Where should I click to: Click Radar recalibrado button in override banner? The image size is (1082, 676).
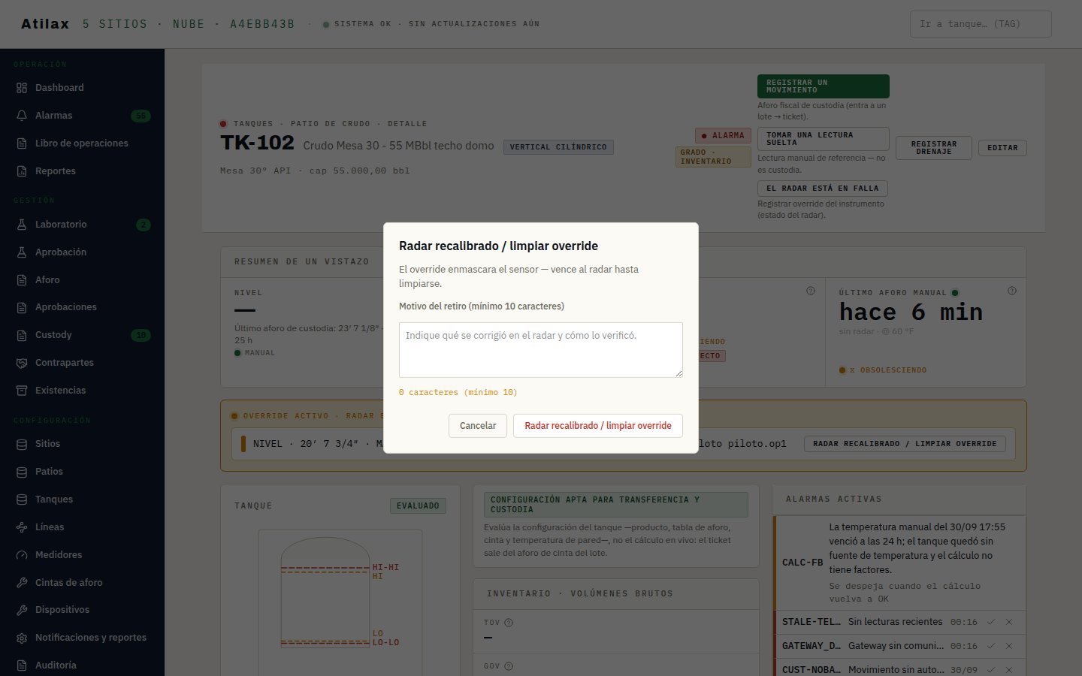coord(905,444)
